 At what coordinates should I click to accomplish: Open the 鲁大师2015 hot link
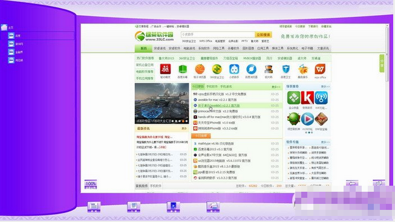[x=166, y=58]
